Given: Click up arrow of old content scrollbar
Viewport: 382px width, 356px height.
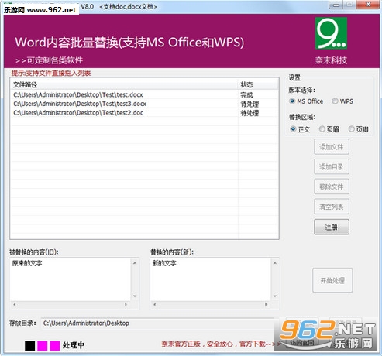Looking at the screenshot, I should coord(135,263).
